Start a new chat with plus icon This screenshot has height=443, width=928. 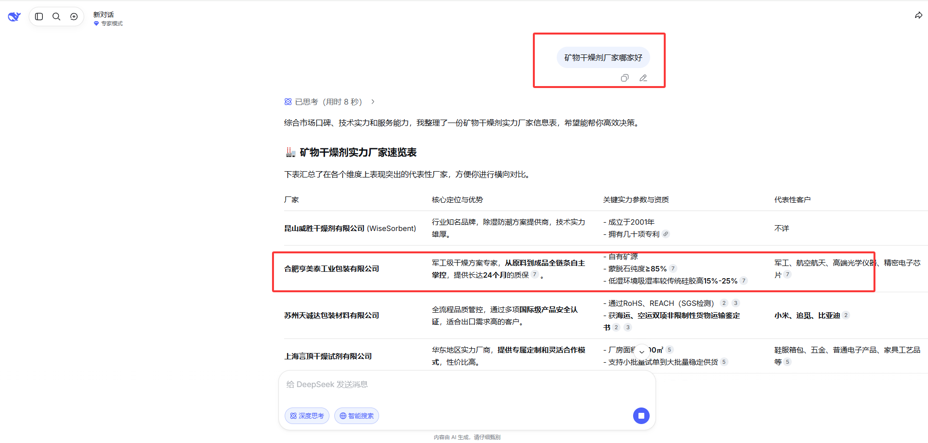pos(74,17)
